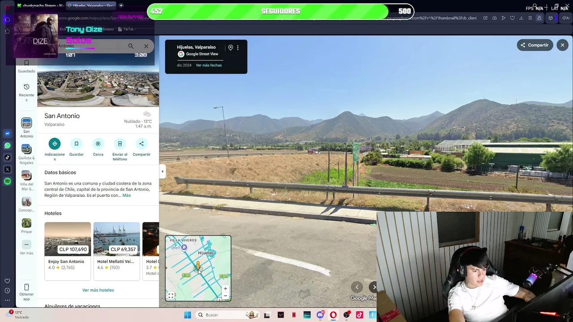Open the Guardado saved places sidebar item
The width and height of the screenshot is (573, 322).
point(26,67)
